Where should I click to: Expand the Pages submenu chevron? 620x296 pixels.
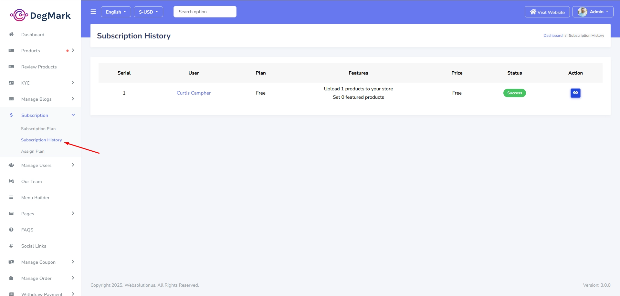(73, 213)
